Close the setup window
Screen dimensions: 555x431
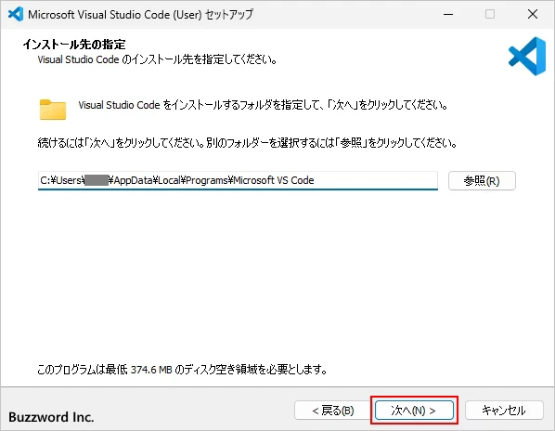[533, 14]
